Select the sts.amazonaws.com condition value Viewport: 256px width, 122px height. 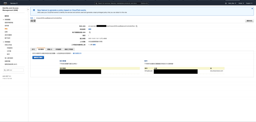(216, 71)
